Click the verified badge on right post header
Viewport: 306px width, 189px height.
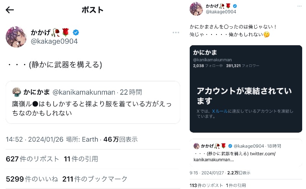[235, 6]
